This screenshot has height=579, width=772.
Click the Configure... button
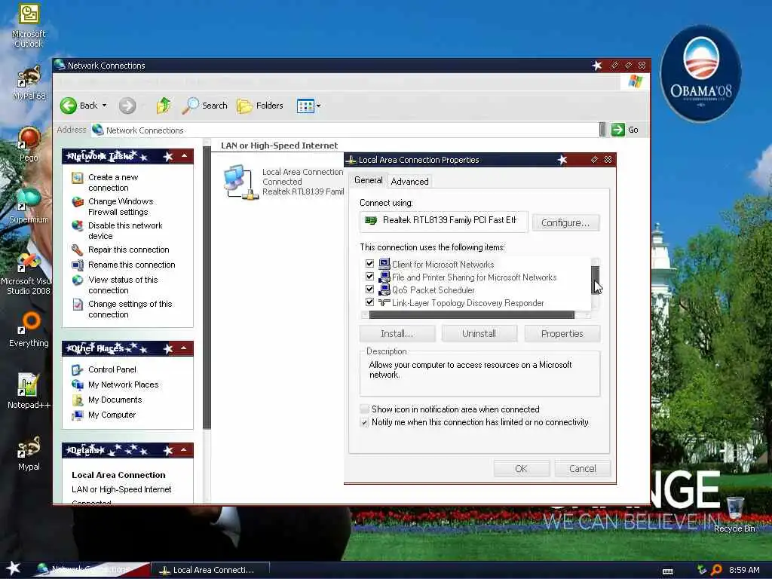coord(565,222)
